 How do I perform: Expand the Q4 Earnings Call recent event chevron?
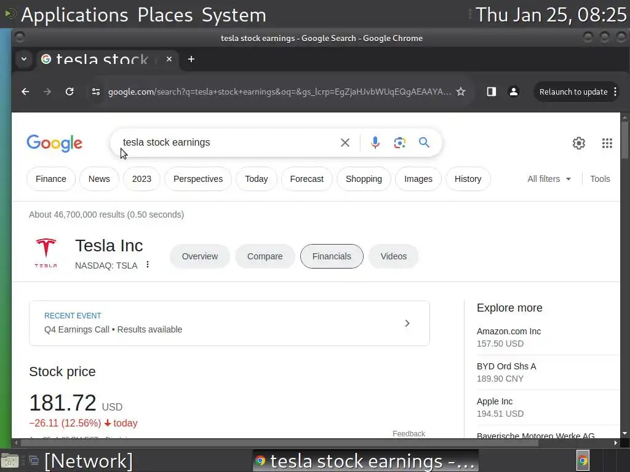coord(407,323)
